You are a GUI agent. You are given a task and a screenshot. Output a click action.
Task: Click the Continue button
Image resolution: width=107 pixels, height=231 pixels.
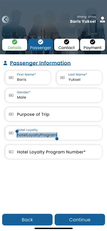(x=80, y=220)
